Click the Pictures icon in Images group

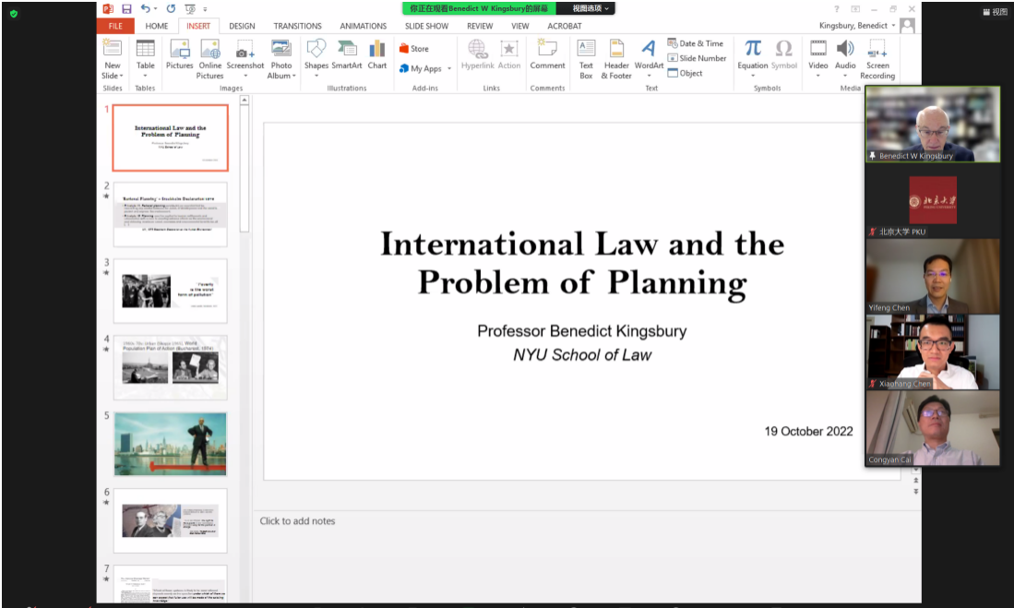tap(179, 54)
